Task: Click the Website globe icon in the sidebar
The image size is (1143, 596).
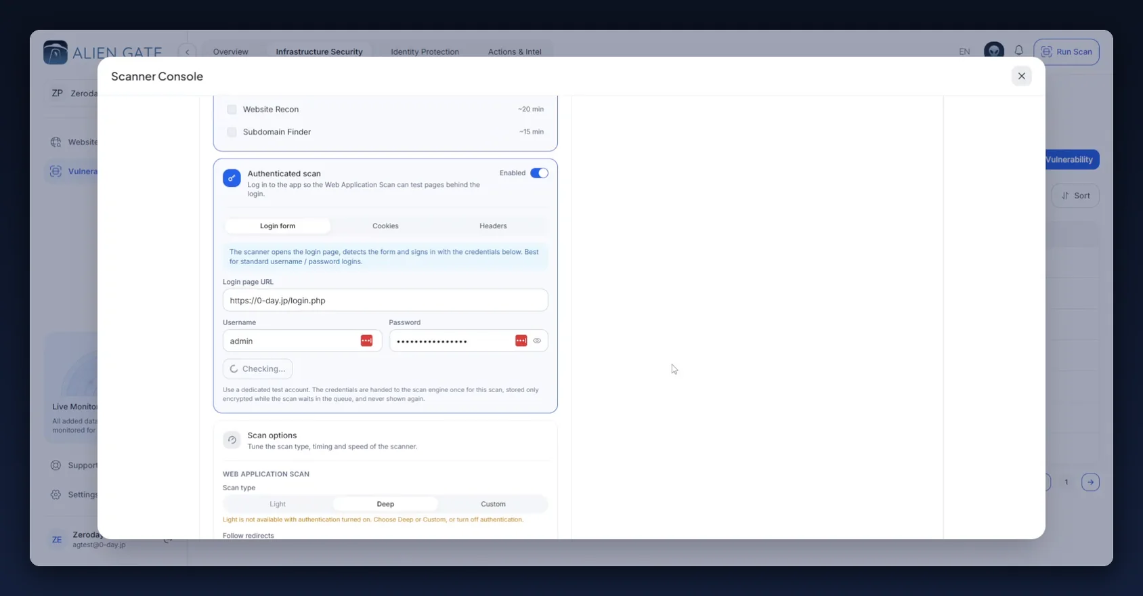Action: coord(56,142)
